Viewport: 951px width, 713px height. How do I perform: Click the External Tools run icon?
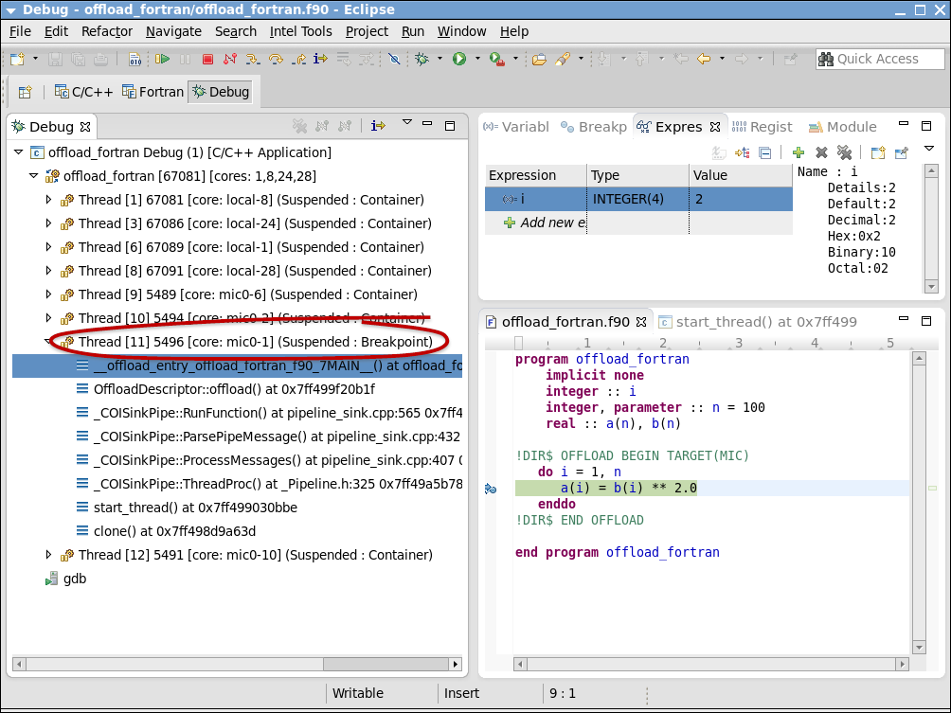pyautogui.click(x=497, y=59)
